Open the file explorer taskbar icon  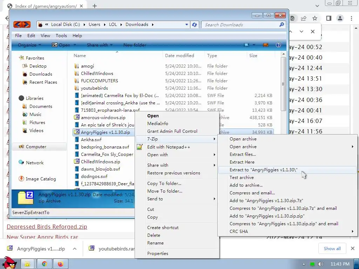(27, 264)
